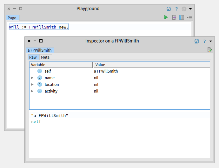Expand the activity variable row
This screenshot has width=219, height=168.
click(32, 91)
